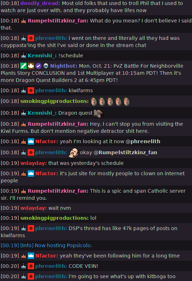The width and height of the screenshot is (192, 281).
Task: Click the first face emote from smokingpigproductions
Action: tap(94, 102)
